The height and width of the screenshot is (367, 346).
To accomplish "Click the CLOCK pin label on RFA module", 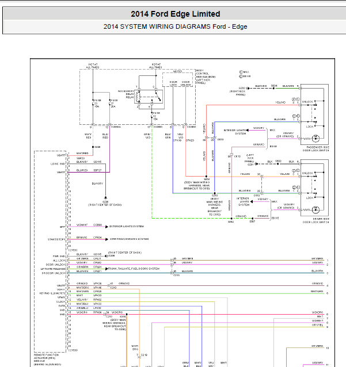I will click(60, 301).
